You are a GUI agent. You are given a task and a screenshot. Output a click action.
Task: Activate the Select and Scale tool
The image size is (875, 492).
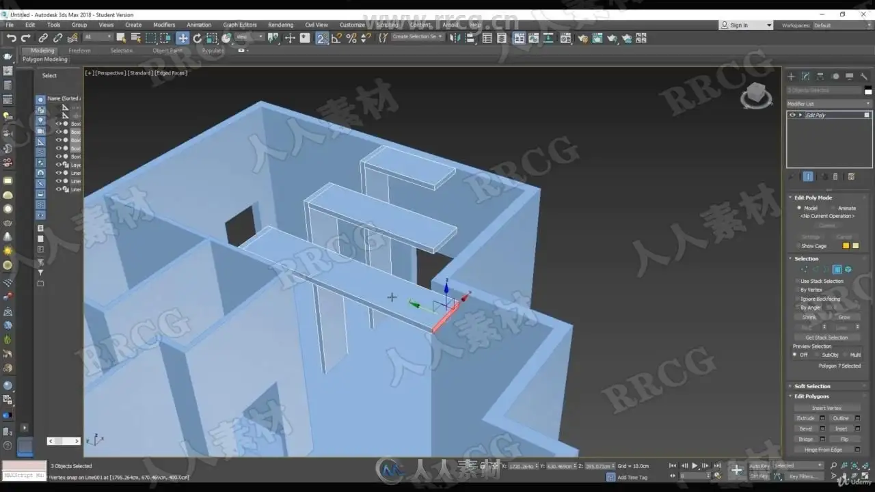212,38
